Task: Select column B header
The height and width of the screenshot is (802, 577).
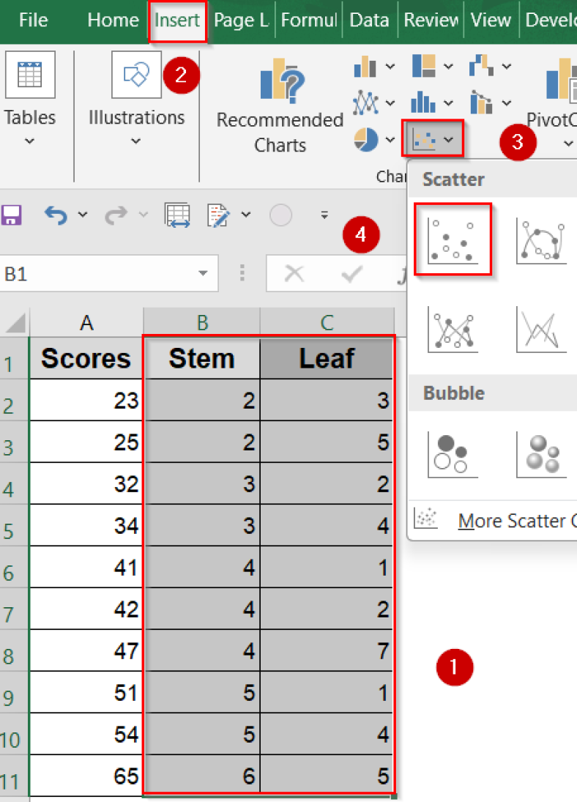Action: tap(202, 322)
